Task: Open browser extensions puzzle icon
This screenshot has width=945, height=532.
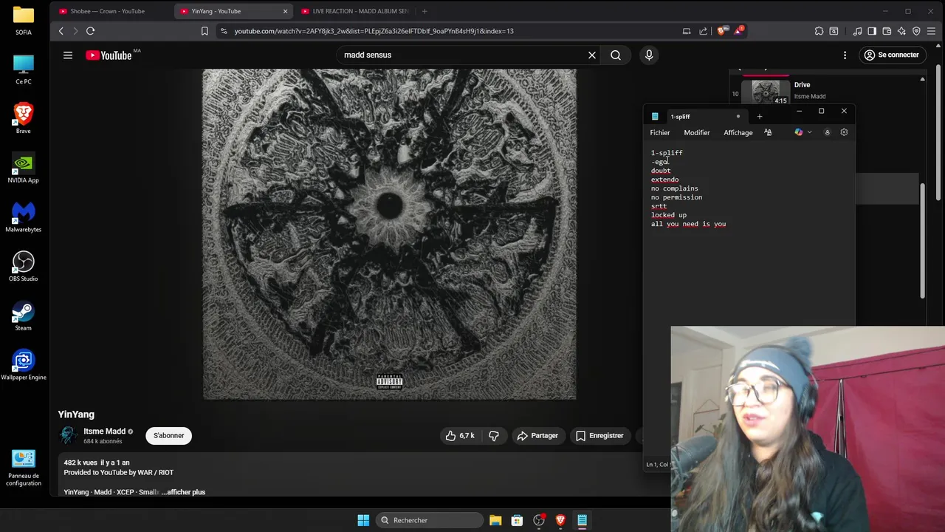Action: 819,31
